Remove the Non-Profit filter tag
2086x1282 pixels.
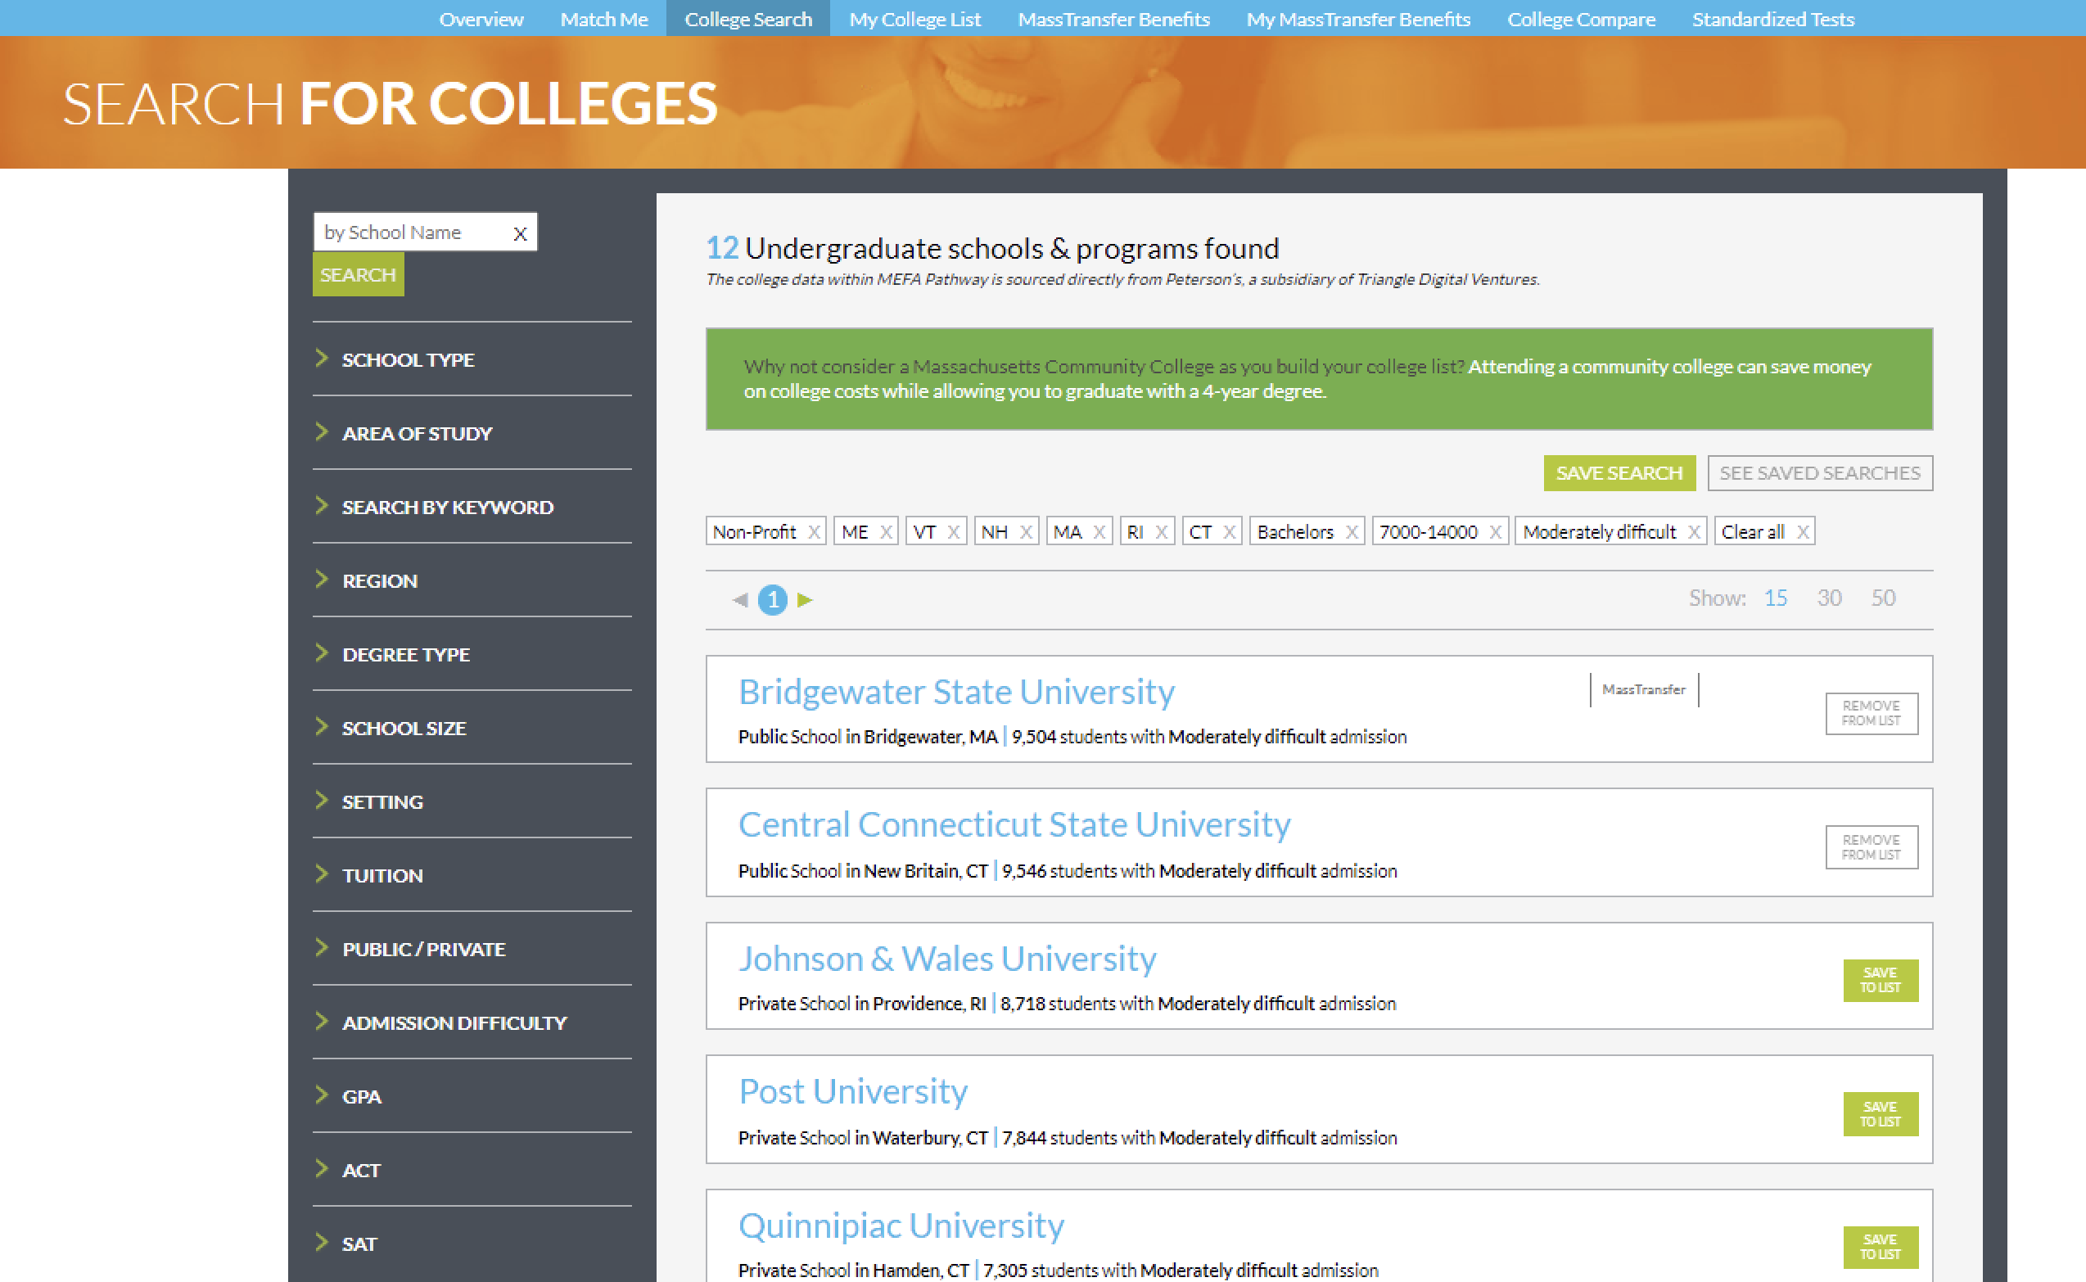(813, 531)
